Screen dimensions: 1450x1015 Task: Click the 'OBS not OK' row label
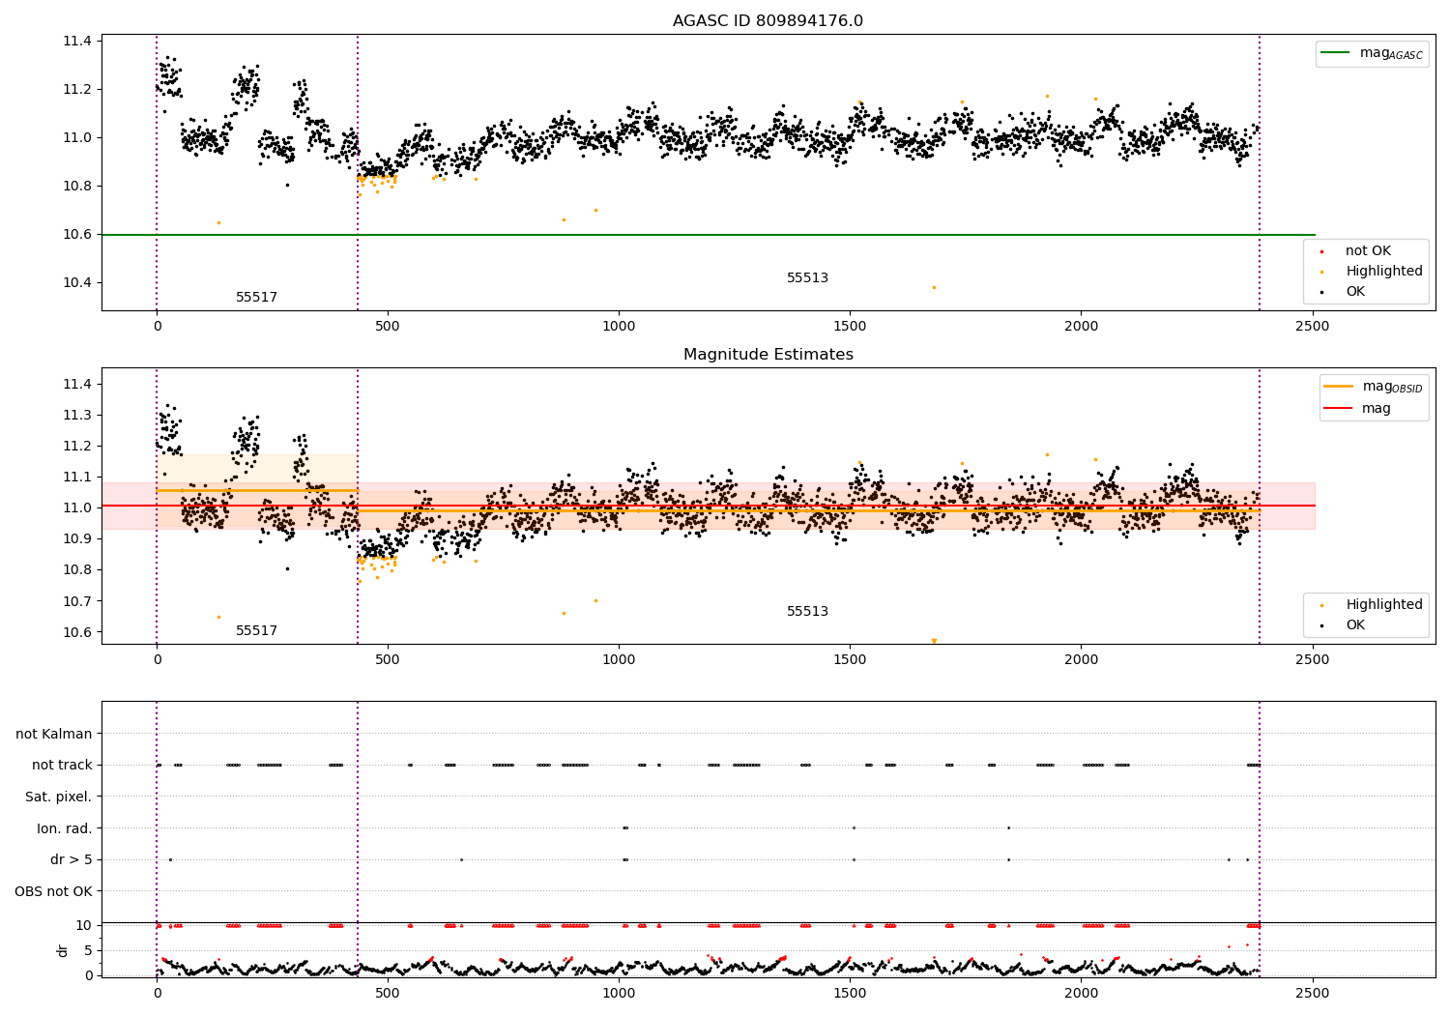pos(54,892)
